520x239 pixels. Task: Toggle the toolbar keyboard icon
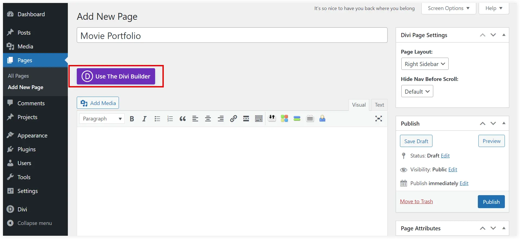click(x=259, y=119)
